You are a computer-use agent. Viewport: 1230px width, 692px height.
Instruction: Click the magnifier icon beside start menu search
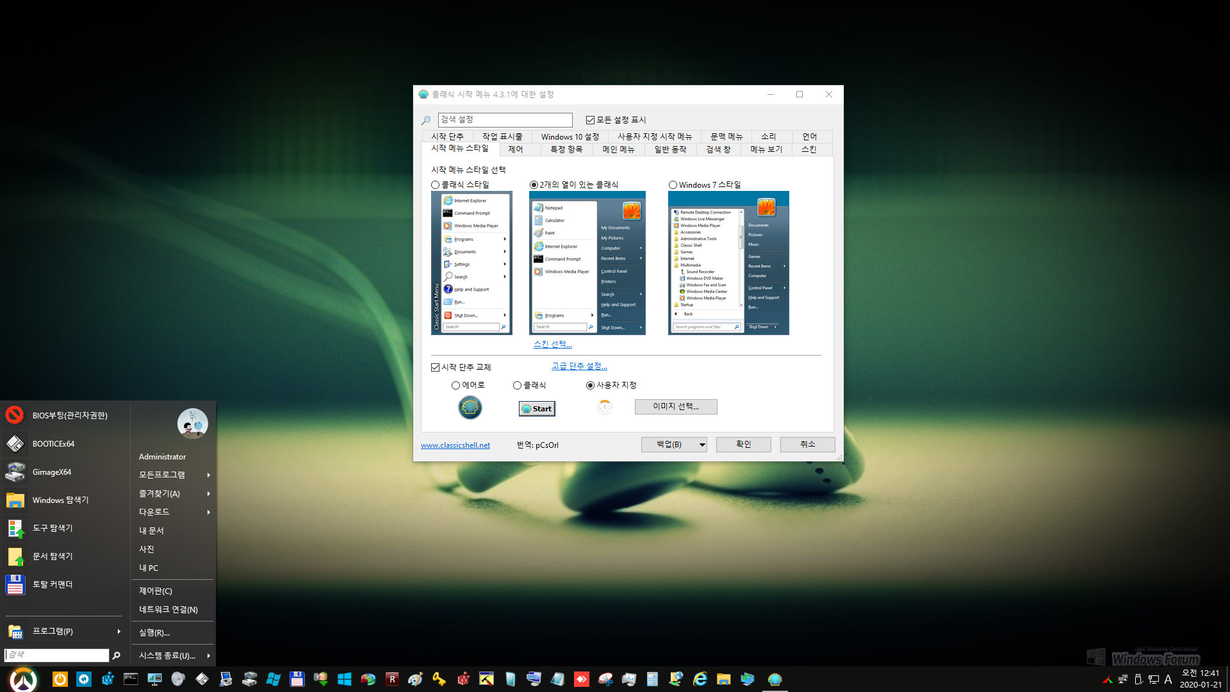coord(116,655)
